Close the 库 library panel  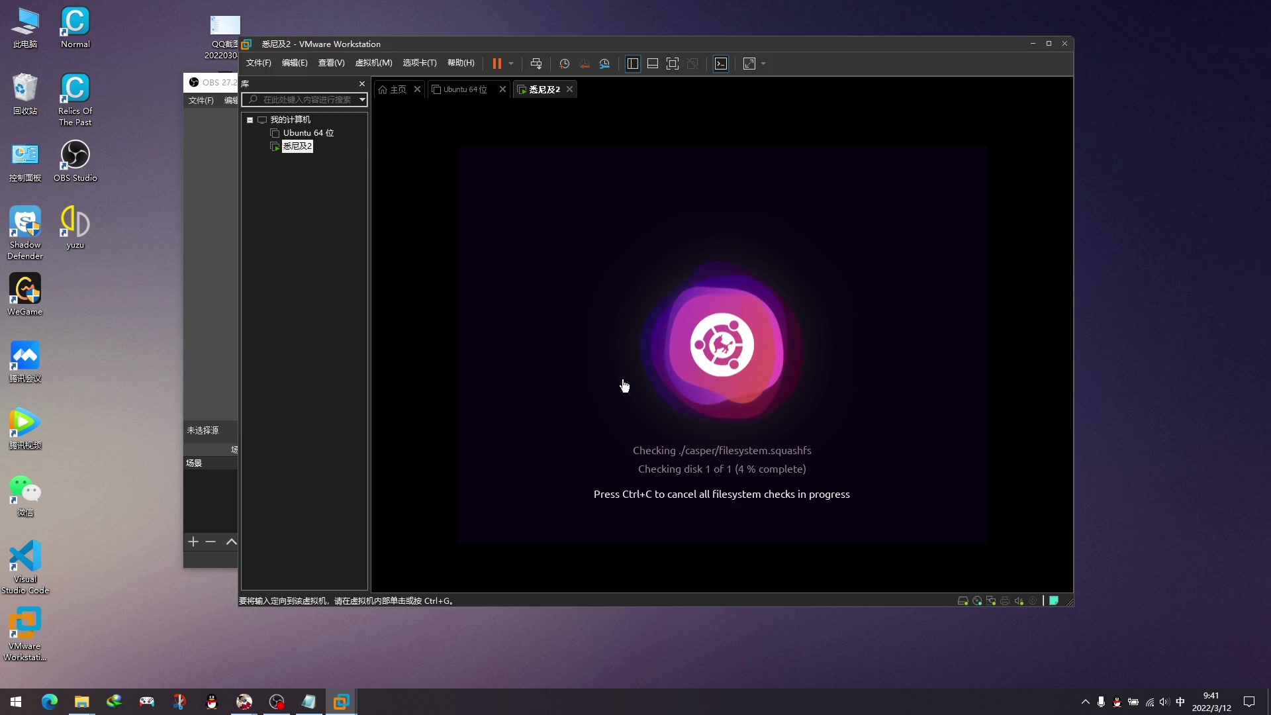pyautogui.click(x=362, y=83)
